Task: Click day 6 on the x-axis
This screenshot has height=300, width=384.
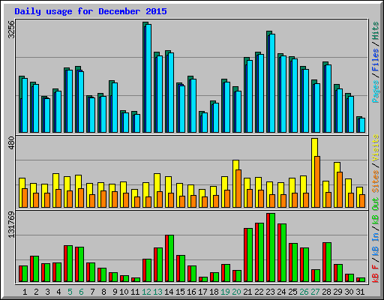Action: pyautogui.click(x=81, y=292)
